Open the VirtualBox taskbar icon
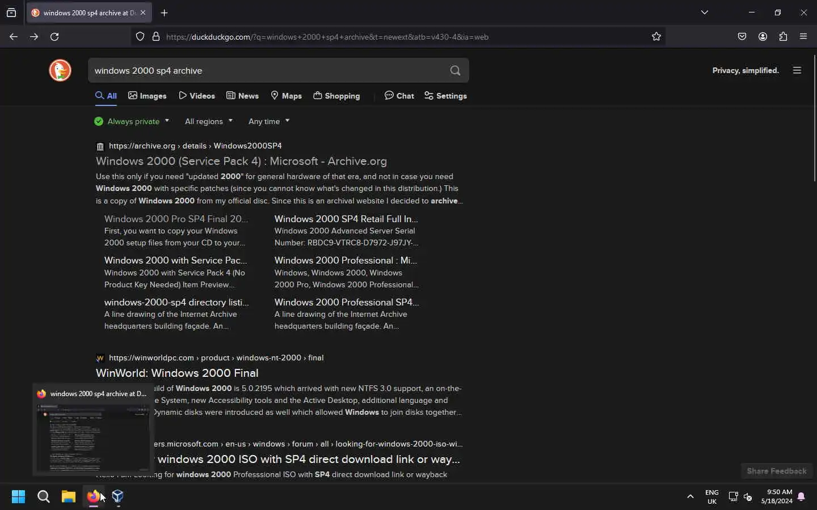 pos(118,497)
